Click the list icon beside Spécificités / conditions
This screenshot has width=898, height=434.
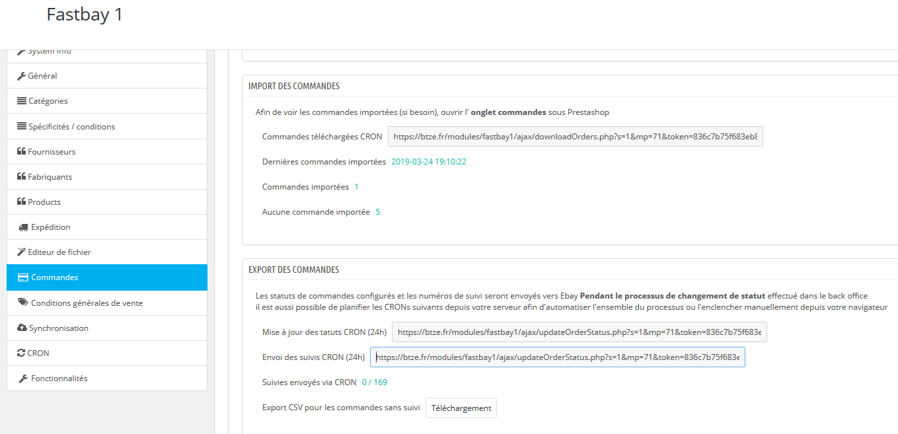(x=22, y=126)
